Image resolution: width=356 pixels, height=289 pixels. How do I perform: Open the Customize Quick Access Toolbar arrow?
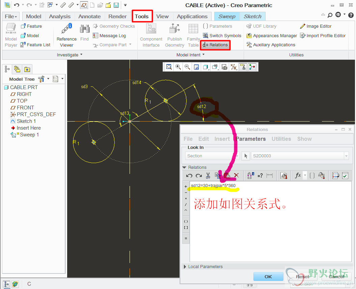[125, 5]
